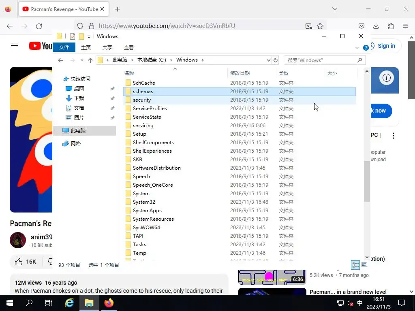This screenshot has width=415, height=311.
Task: Open 图片 in navigation pane
Action: (79, 118)
